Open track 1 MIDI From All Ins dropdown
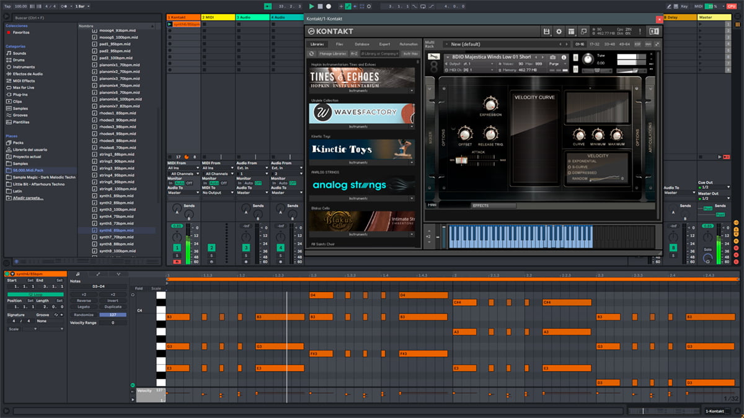The width and height of the screenshot is (744, 418). [x=184, y=168]
